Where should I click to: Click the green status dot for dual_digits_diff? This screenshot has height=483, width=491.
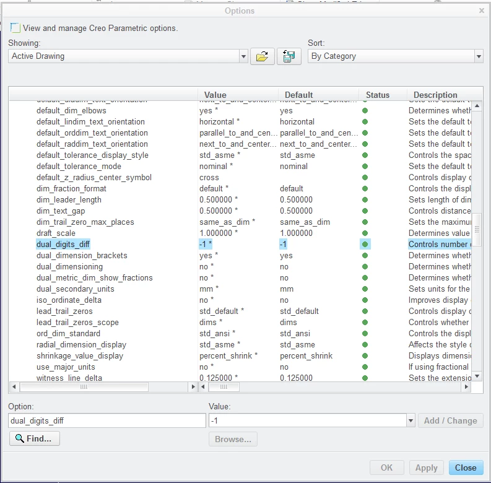tap(365, 245)
